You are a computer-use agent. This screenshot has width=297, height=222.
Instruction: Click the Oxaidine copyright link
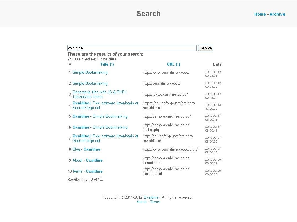click(x=151, y=197)
